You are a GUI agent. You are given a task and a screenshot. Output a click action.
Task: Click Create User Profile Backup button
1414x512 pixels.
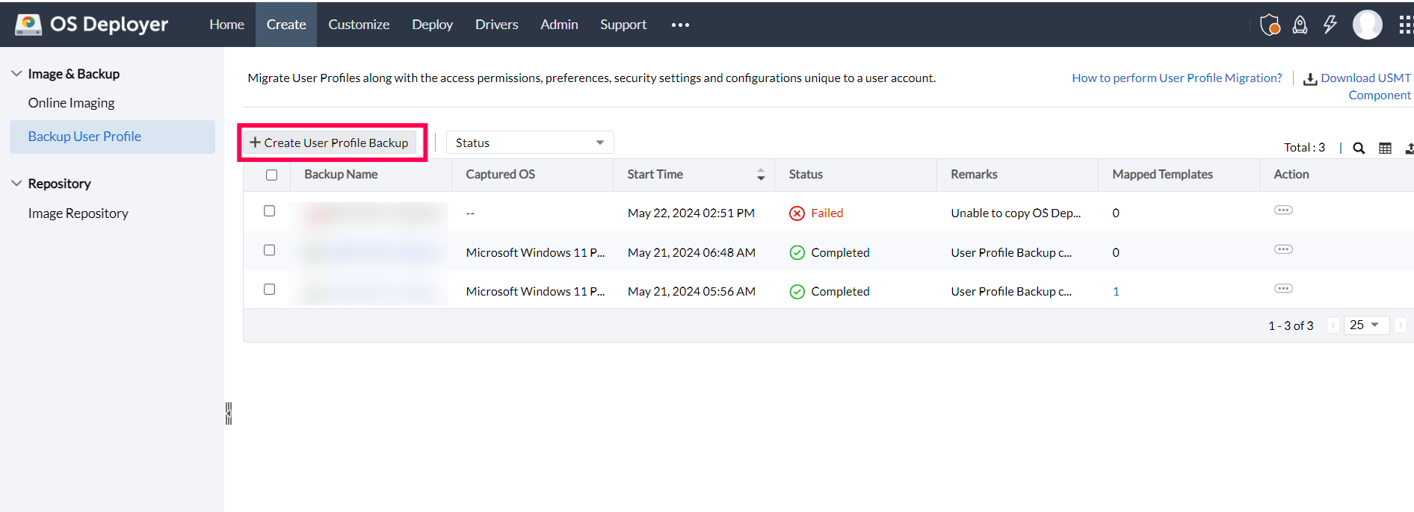tap(330, 143)
